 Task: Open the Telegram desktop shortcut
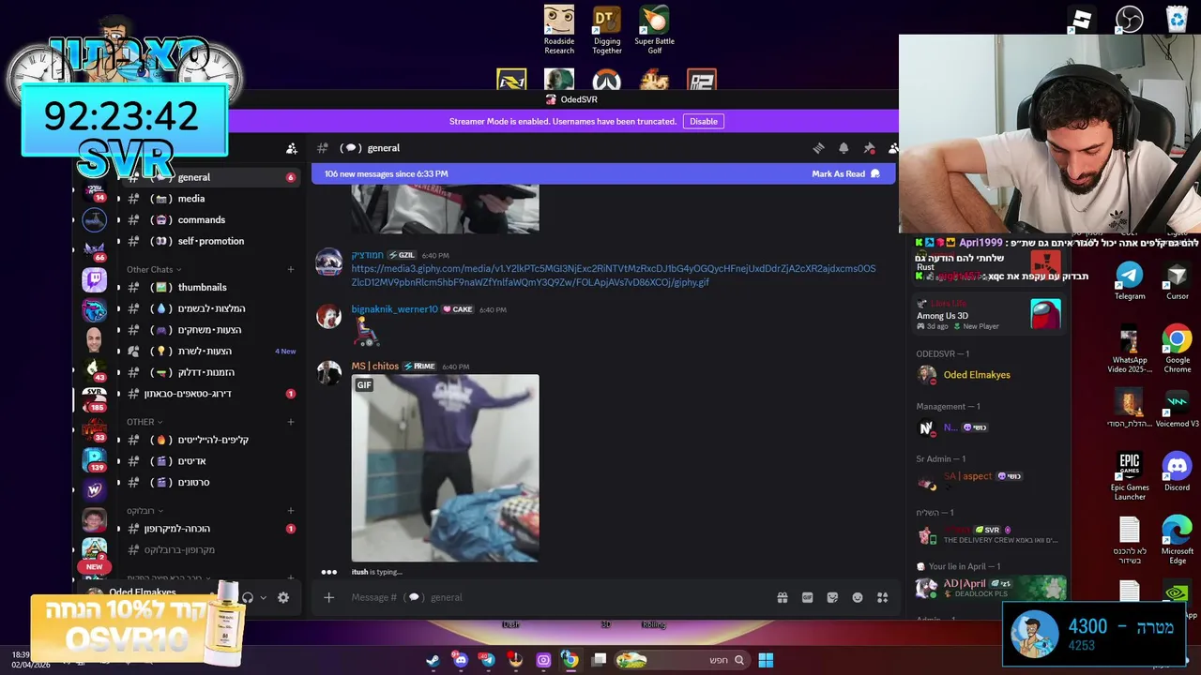[1130, 280]
